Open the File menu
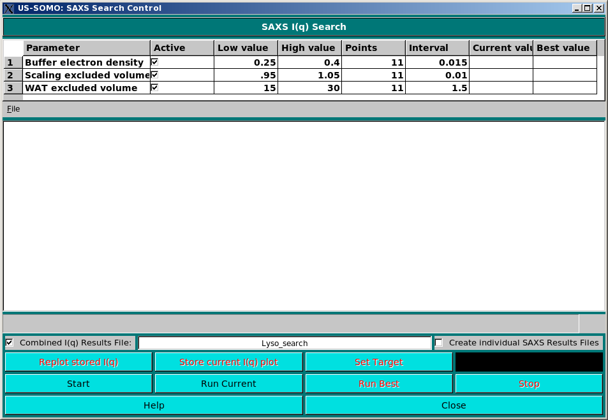Viewport: 608px width, 420px height. (x=13, y=108)
